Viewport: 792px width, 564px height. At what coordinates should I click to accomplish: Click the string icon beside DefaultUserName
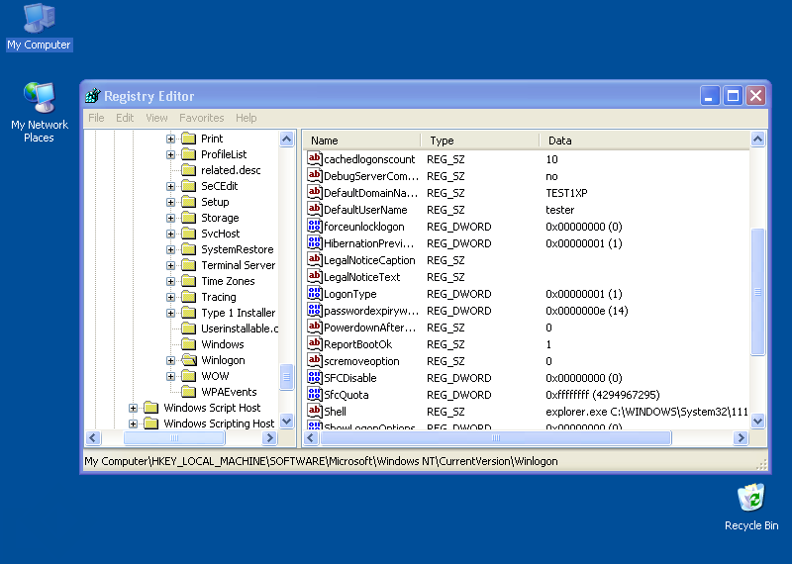(x=314, y=210)
